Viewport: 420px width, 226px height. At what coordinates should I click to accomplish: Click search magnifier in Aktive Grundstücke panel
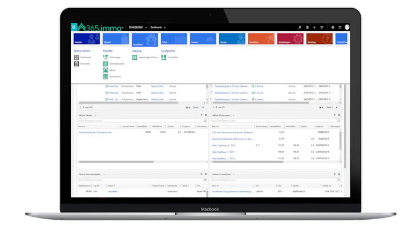tap(338, 180)
